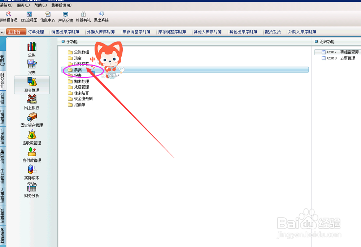
Task: Switch to 电商管理 sidebar tab
Action: coord(2,117)
